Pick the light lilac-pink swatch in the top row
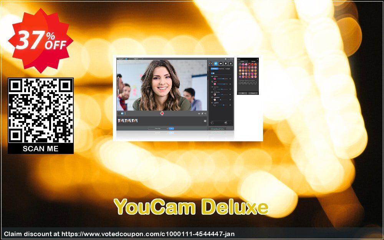The image size is (384, 240). pyautogui.click(x=246, y=65)
